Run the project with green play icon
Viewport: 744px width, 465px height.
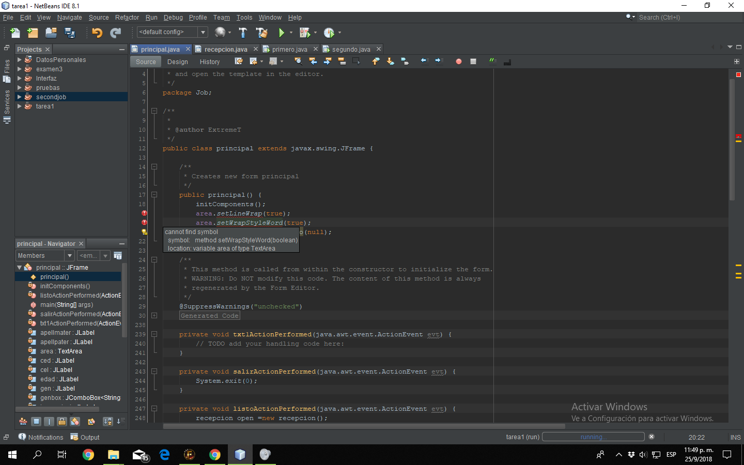tap(281, 33)
